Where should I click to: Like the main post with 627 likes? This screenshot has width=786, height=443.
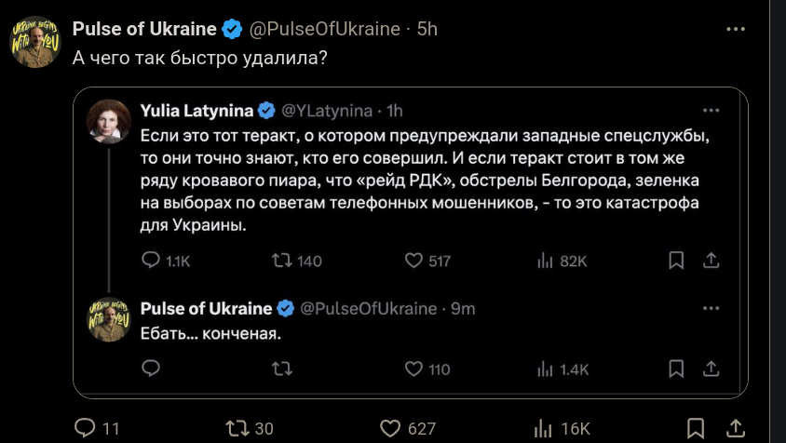[391, 428]
